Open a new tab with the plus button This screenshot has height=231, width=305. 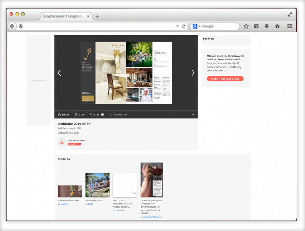[x=97, y=16]
